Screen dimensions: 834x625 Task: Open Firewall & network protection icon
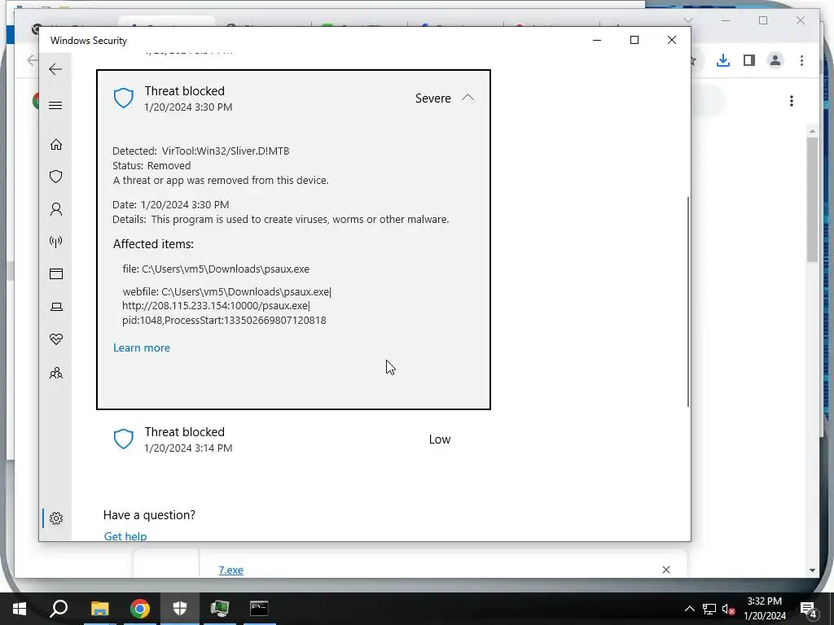[x=56, y=242]
